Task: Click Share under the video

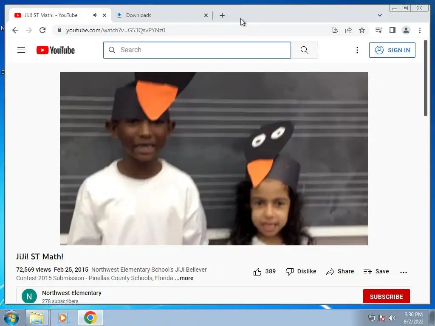Action: tap(340, 271)
